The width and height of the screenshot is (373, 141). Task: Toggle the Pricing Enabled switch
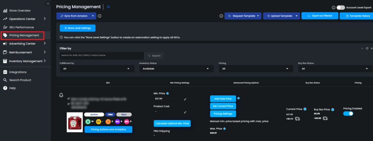[x=348, y=113]
